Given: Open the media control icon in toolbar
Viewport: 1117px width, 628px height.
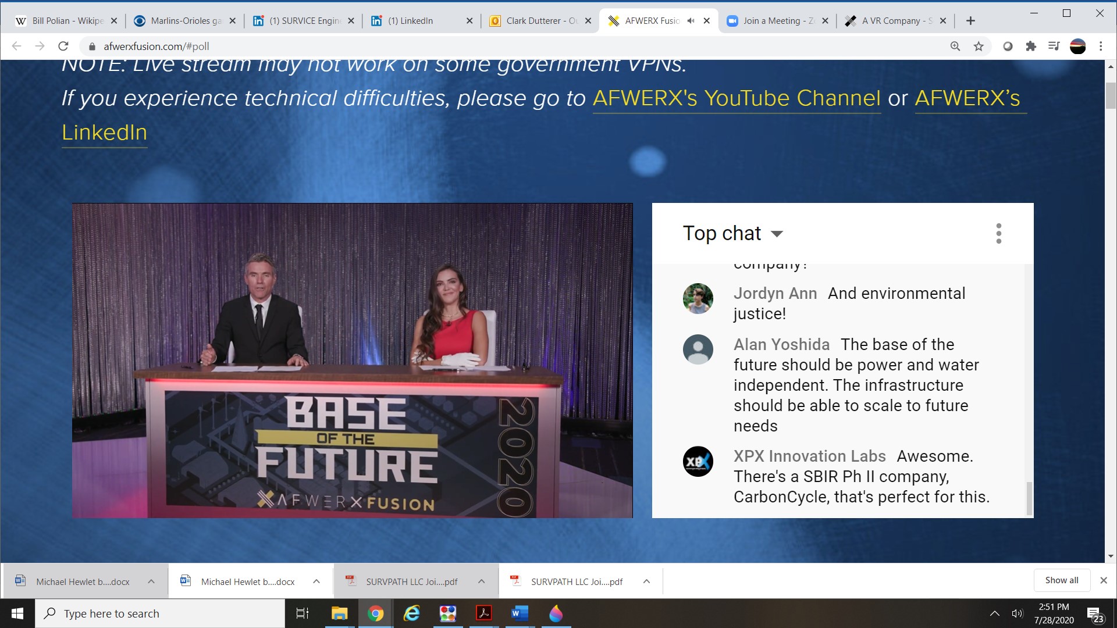Looking at the screenshot, I should pos(1054,46).
